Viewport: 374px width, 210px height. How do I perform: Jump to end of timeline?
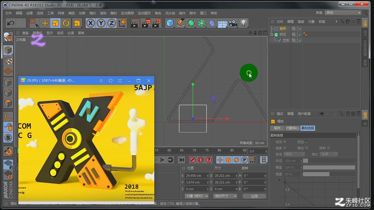(181, 160)
